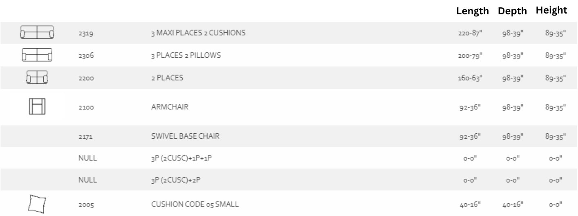
Task: Select product code 2306
Action: coord(86,56)
